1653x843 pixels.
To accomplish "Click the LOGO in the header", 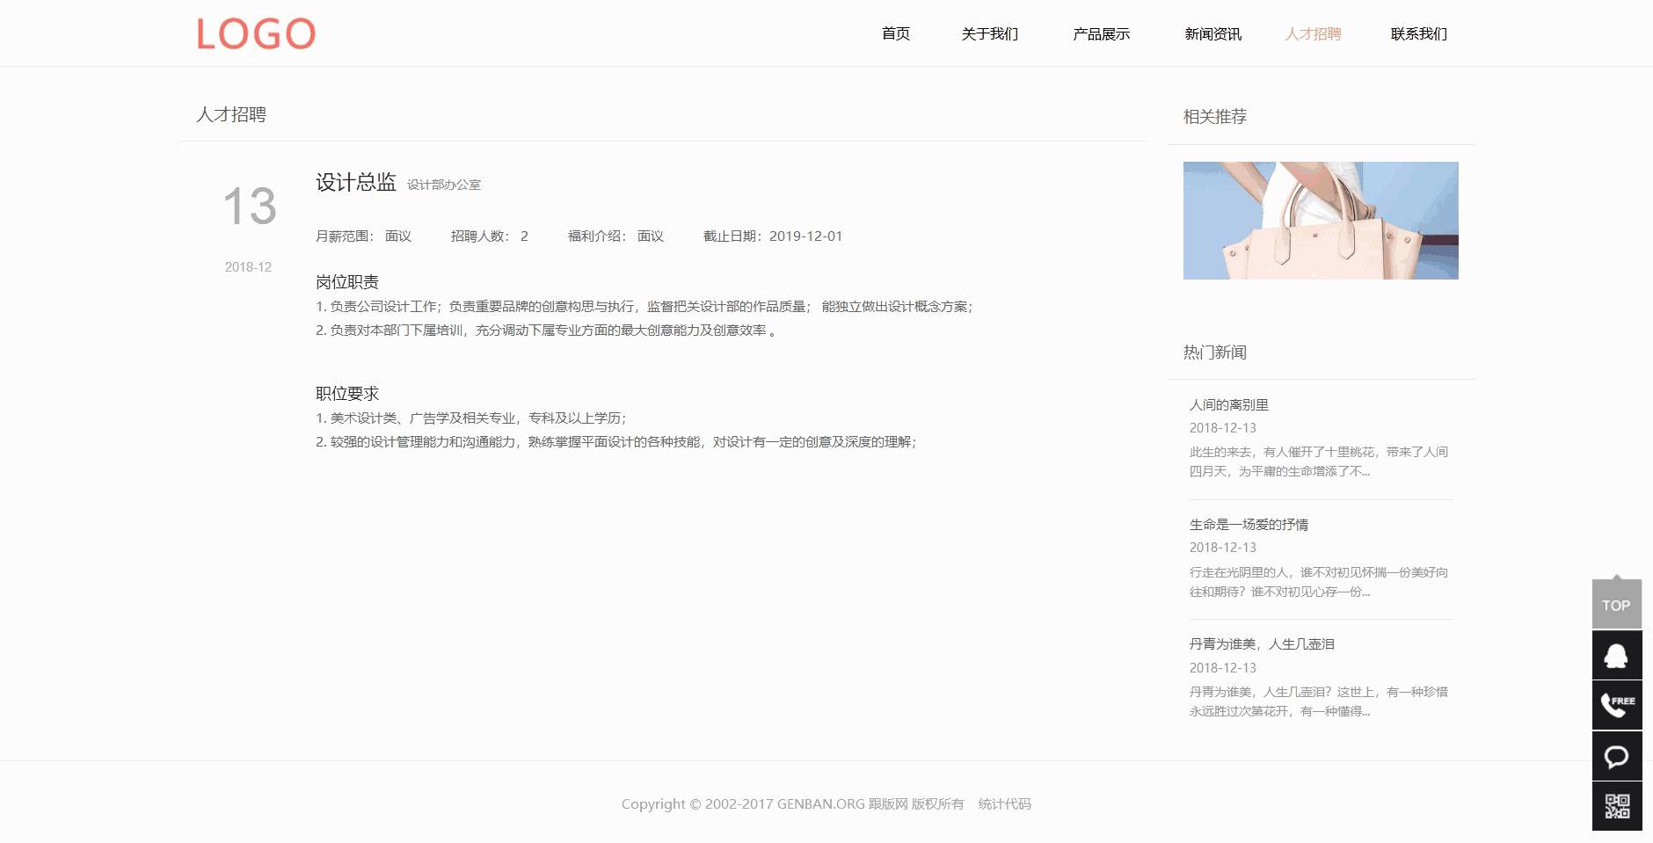I will click(x=256, y=33).
